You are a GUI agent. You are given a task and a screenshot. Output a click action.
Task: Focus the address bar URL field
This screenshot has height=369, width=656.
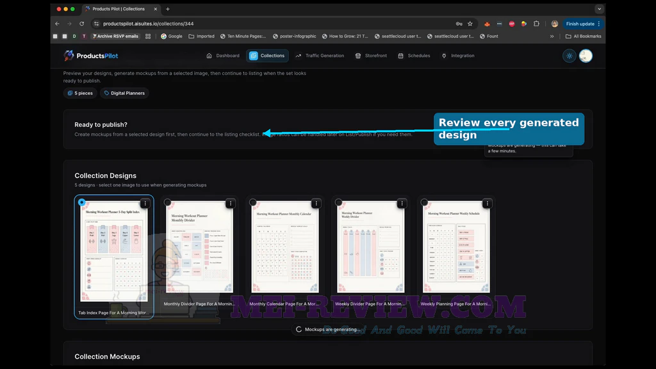click(x=276, y=24)
